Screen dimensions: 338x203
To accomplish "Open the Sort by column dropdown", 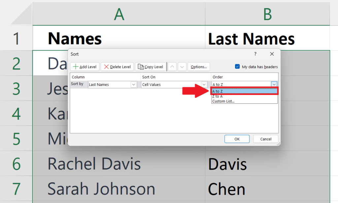I will coord(133,84).
